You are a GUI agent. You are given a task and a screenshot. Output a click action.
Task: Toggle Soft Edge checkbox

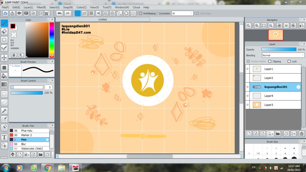197,13
